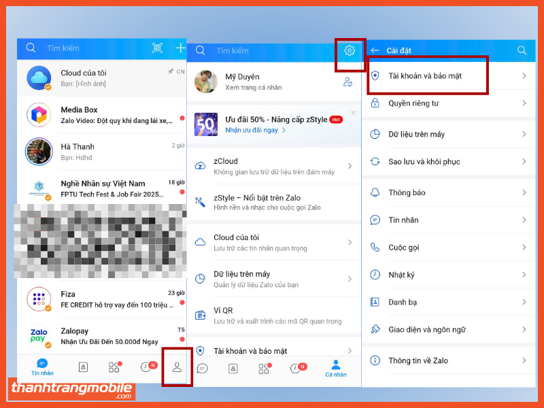The width and height of the screenshot is (544, 408).
Task: Tap bell icon for Thông báo
Action: tap(375, 192)
